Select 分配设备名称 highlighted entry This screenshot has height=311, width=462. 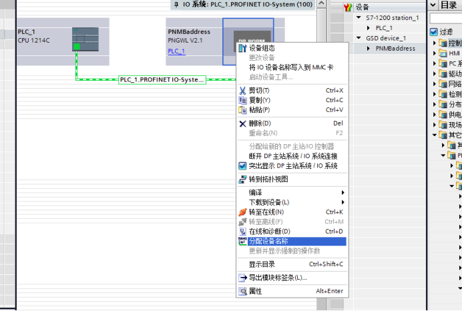pyautogui.click(x=292, y=241)
